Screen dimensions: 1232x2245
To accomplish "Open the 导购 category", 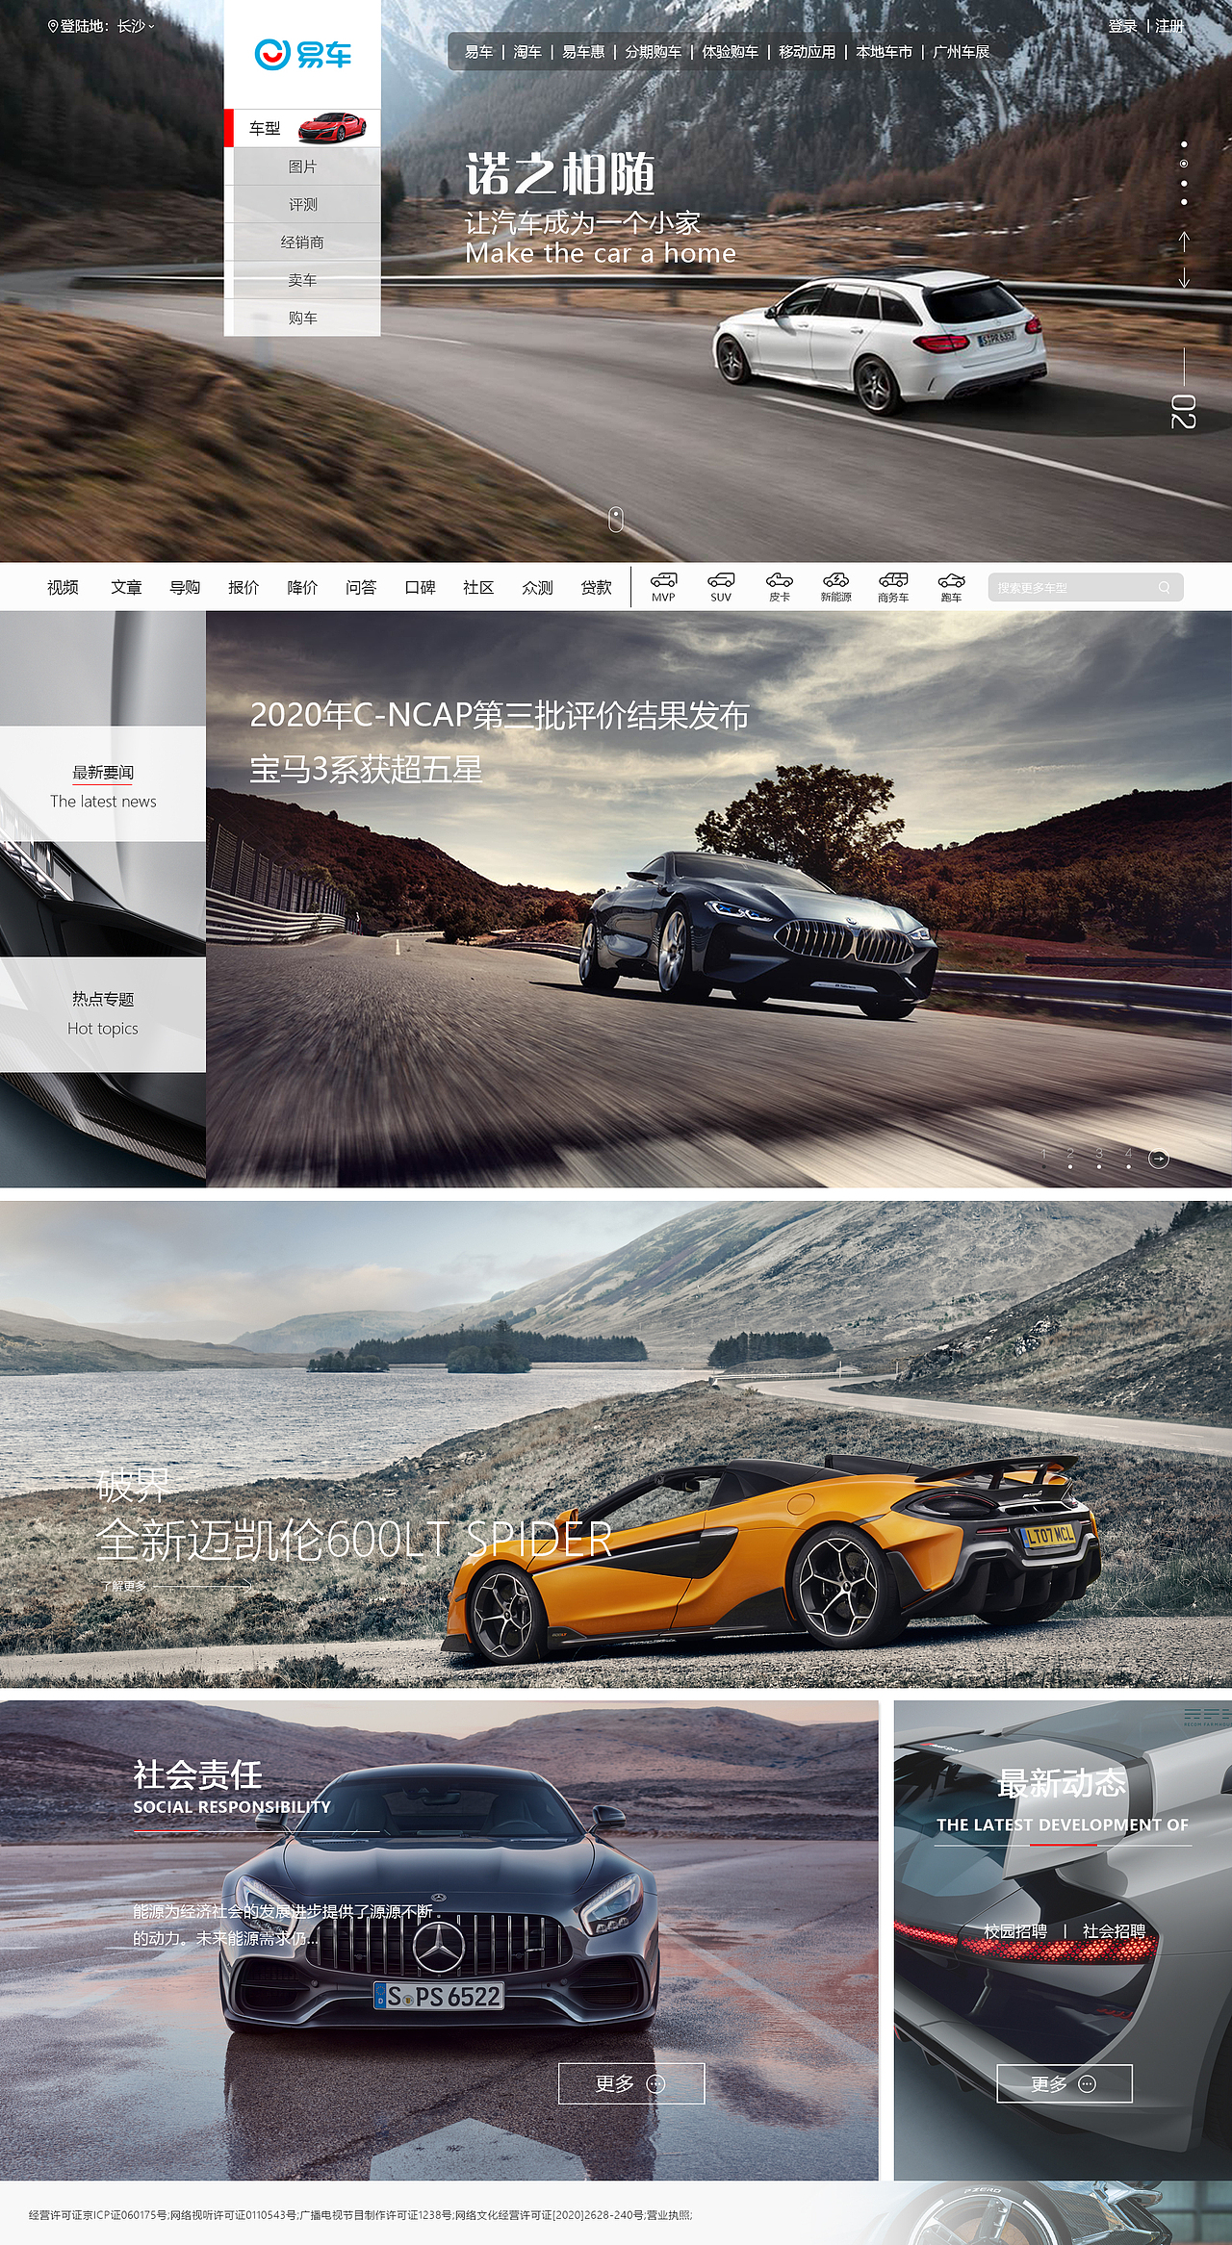I will (185, 587).
